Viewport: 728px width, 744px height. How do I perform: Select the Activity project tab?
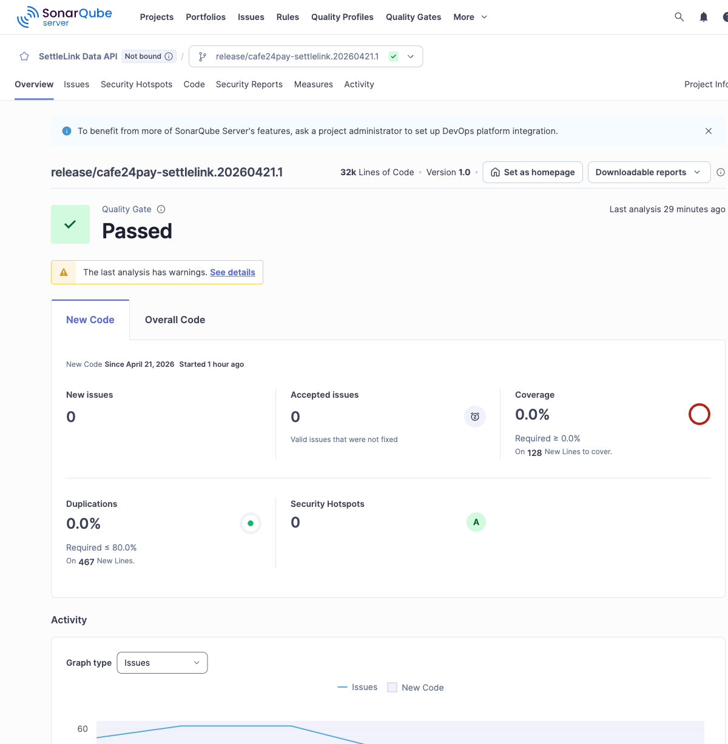(x=359, y=84)
